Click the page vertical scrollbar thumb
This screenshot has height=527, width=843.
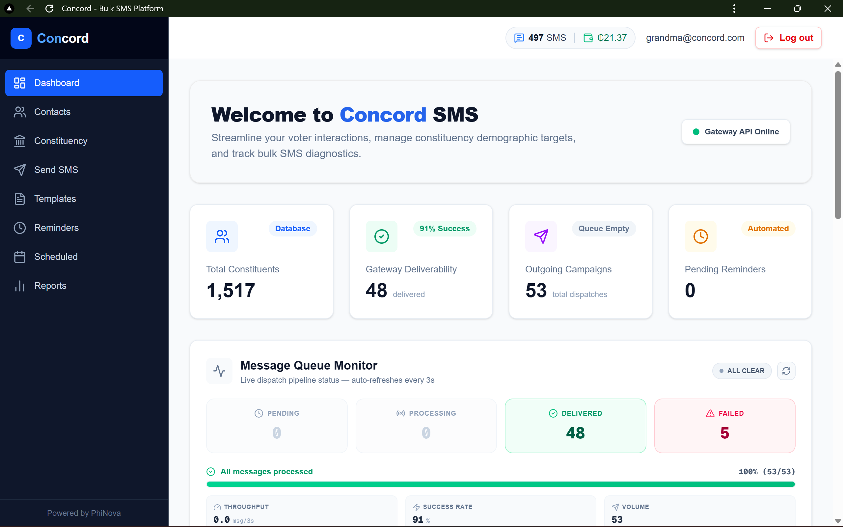click(838, 145)
